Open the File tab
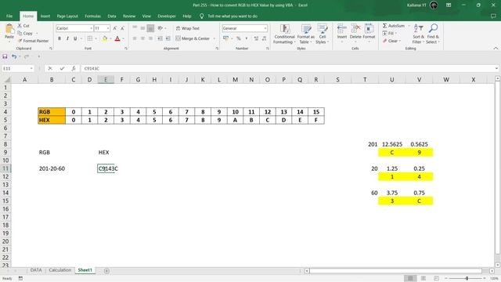Image resolution: width=501 pixels, height=282 pixels. coord(9,16)
